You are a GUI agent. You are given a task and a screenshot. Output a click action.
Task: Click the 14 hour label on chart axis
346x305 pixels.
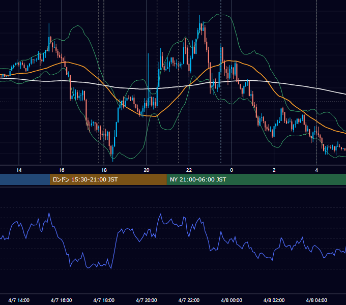point(19,170)
